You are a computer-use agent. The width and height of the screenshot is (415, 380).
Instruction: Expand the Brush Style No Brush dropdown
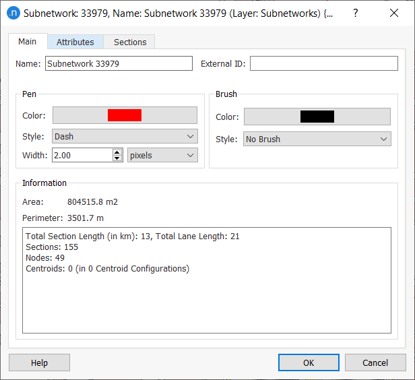tap(317, 139)
